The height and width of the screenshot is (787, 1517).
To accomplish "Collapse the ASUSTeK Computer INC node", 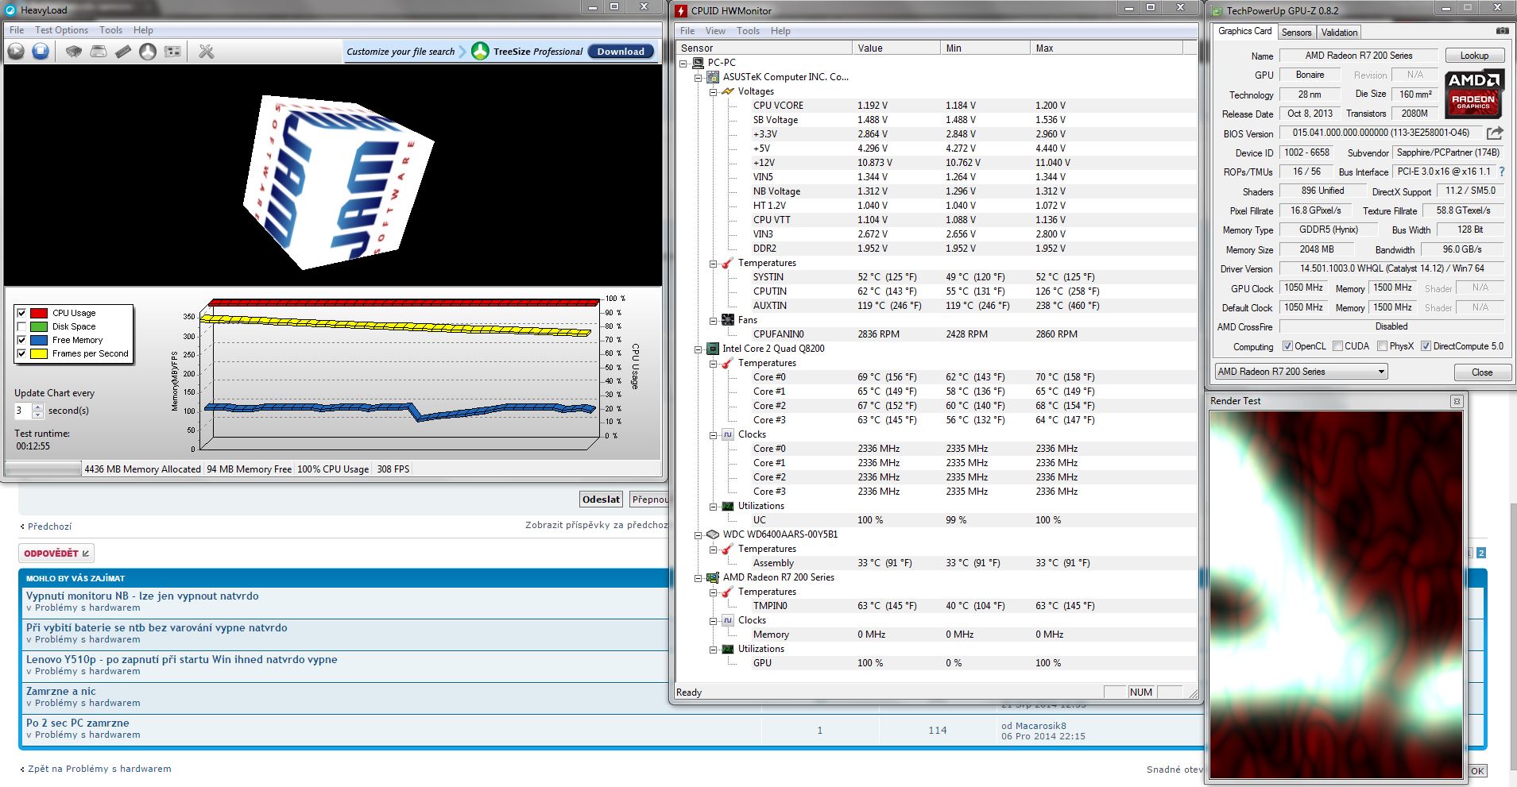I will (x=698, y=78).
